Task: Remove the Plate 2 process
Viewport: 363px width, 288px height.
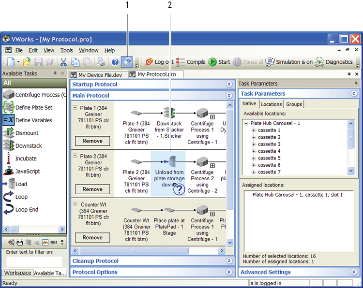Action: pyautogui.click(x=92, y=189)
